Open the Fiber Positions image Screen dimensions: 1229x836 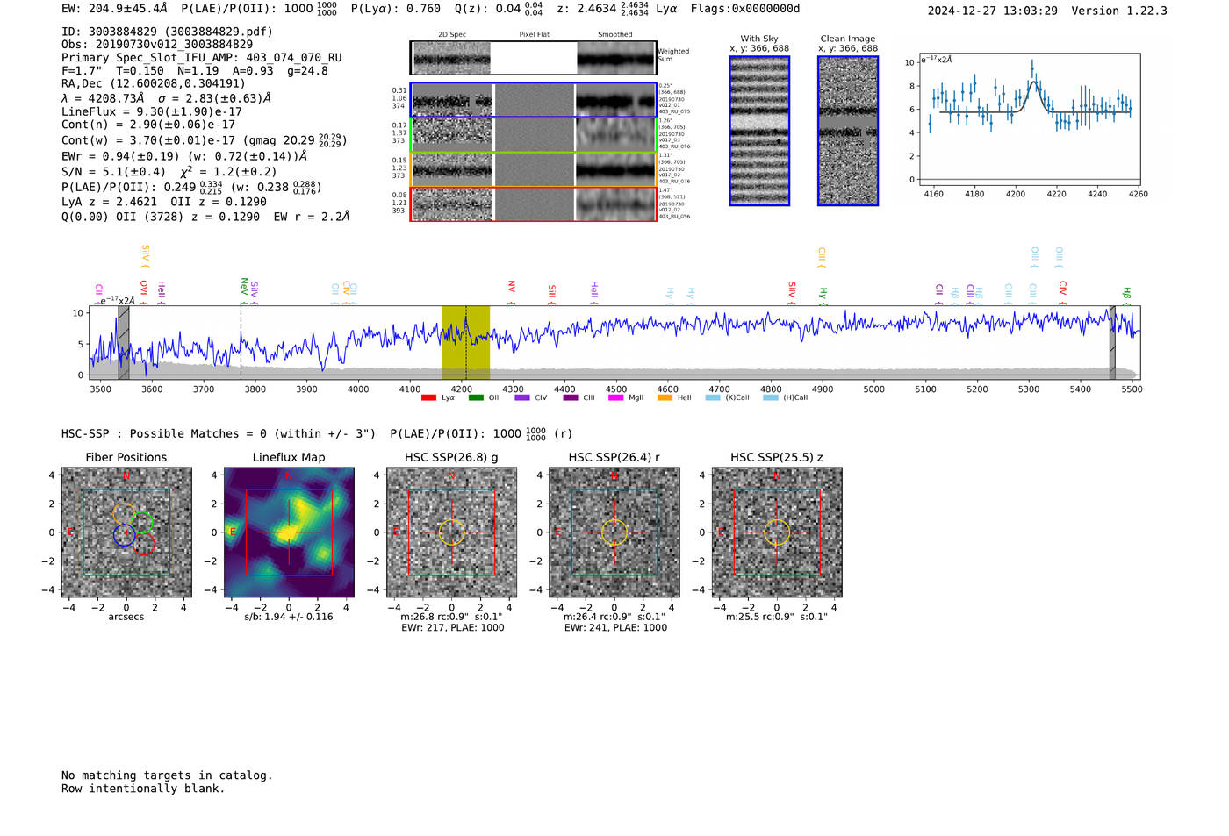click(x=126, y=532)
